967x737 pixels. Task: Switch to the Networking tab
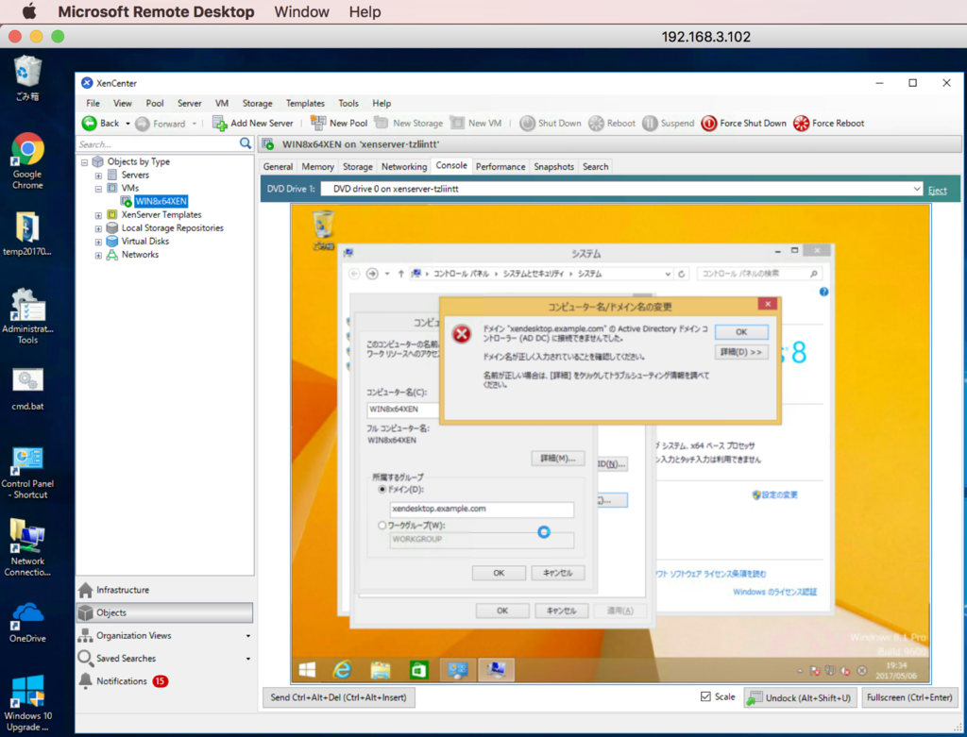404,166
